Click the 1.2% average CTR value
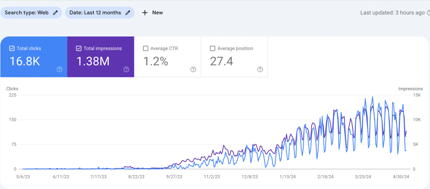430x189 pixels. pyautogui.click(x=156, y=61)
